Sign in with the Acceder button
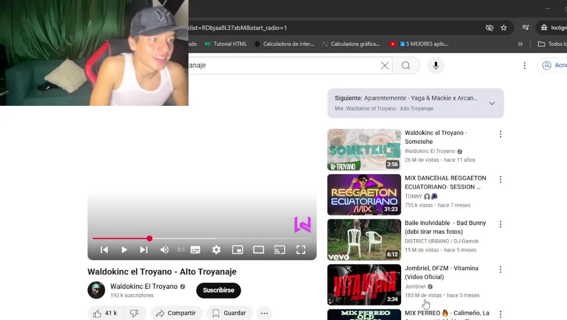 click(x=552, y=65)
